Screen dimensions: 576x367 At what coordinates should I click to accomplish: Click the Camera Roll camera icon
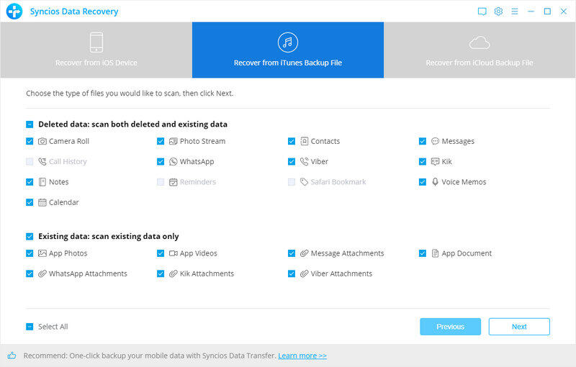click(42, 142)
